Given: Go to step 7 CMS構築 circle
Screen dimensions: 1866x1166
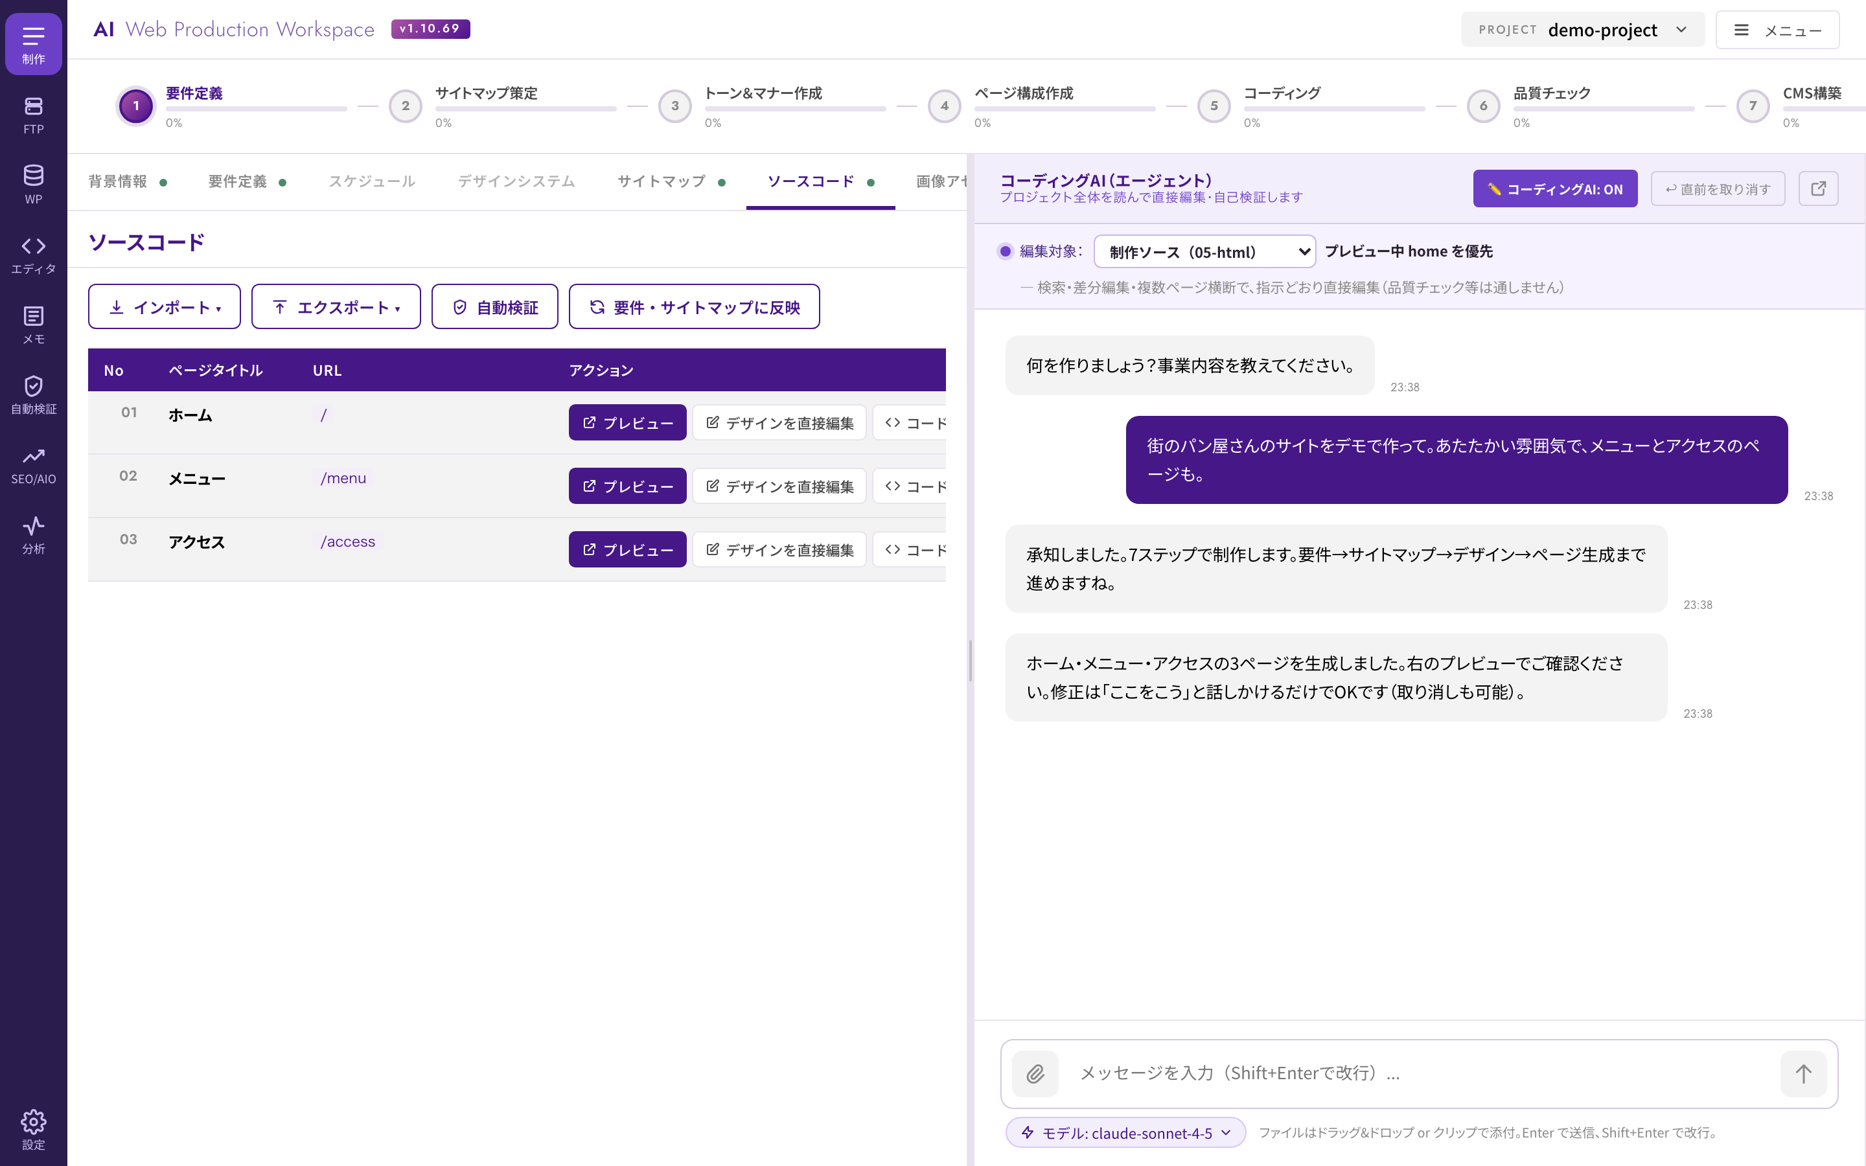Looking at the screenshot, I should (1753, 106).
